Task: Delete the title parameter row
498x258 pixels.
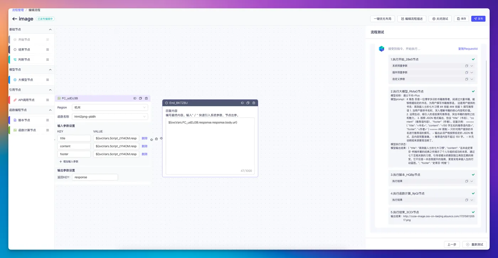Action: click(144, 138)
